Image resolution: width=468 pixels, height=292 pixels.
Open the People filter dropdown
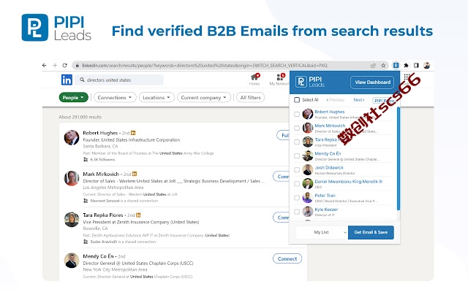tap(73, 97)
